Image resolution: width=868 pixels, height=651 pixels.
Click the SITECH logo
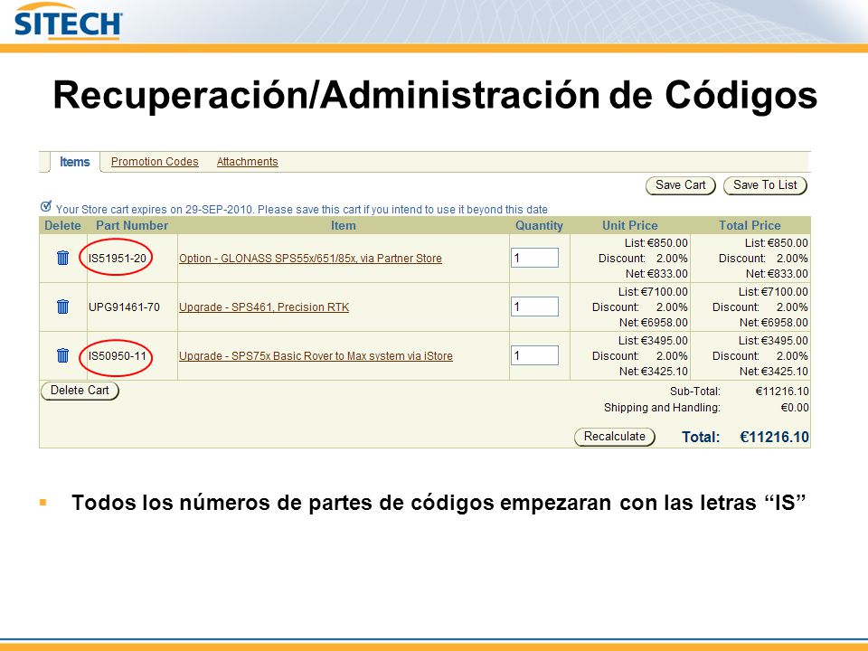[68, 22]
